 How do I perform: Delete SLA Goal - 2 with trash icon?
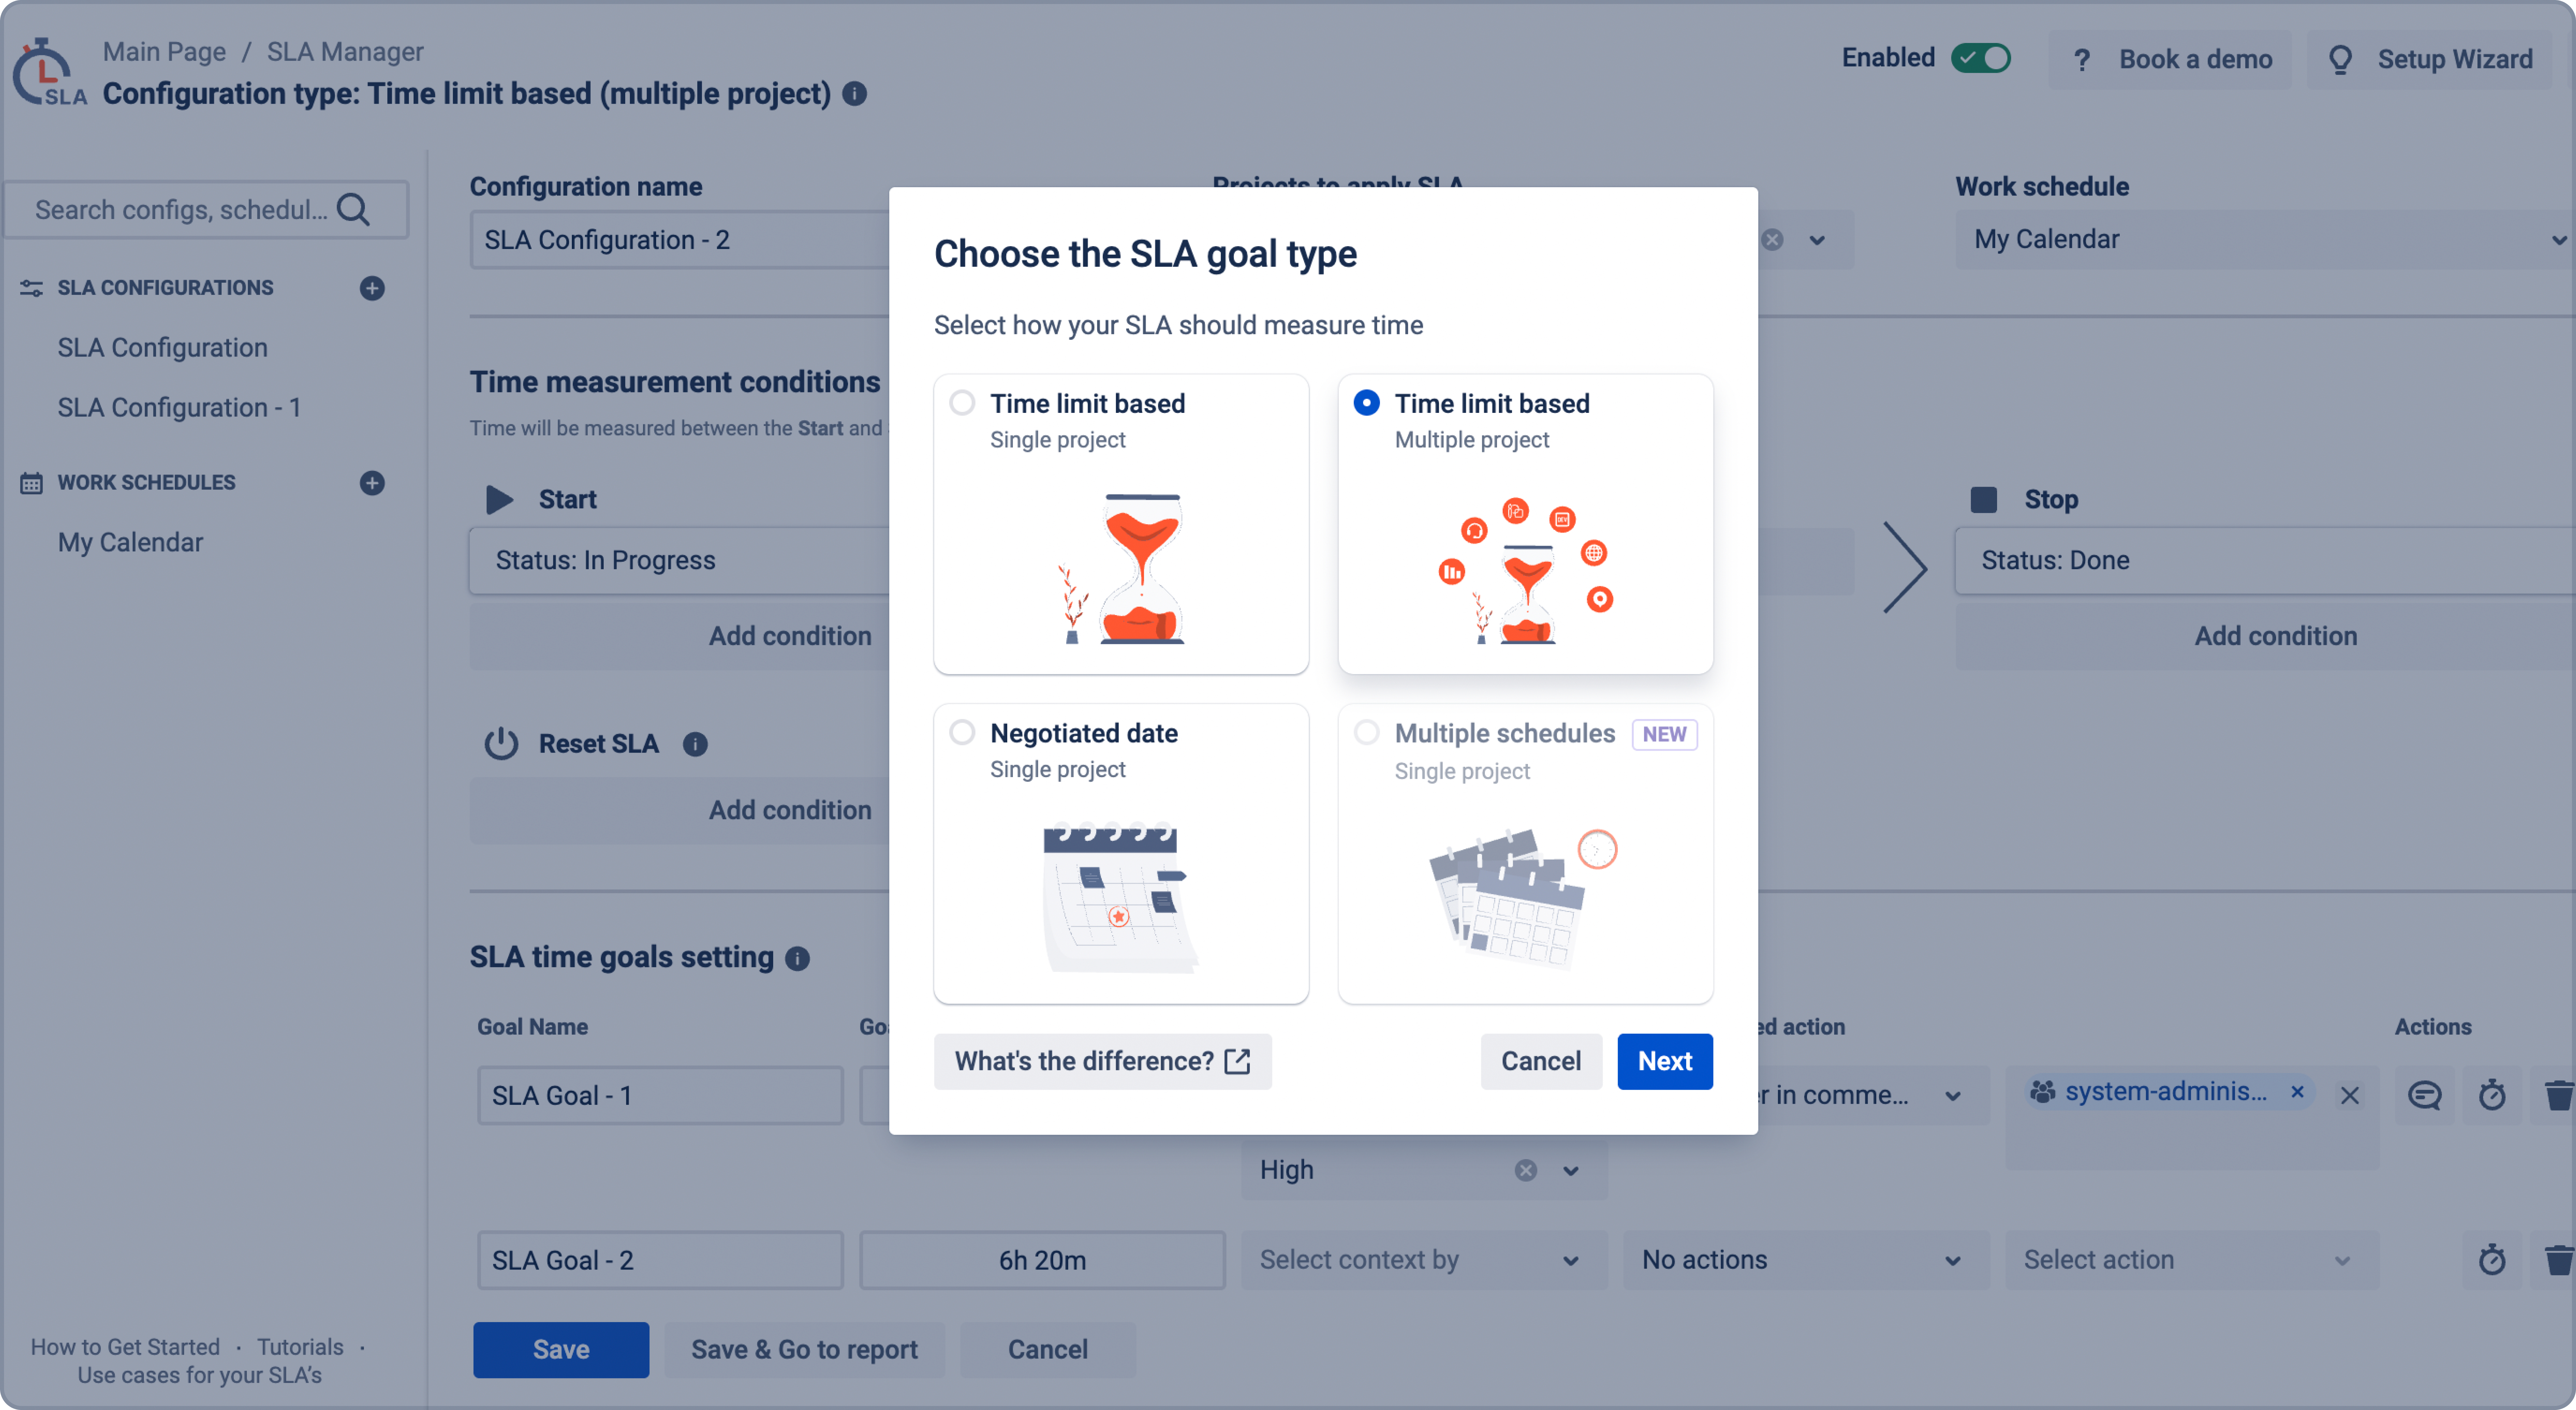(x=2557, y=1260)
